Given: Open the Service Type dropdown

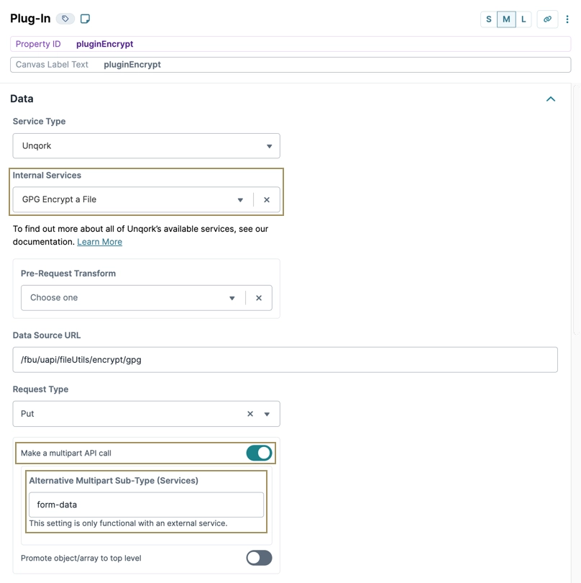Looking at the screenshot, I should pos(269,145).
